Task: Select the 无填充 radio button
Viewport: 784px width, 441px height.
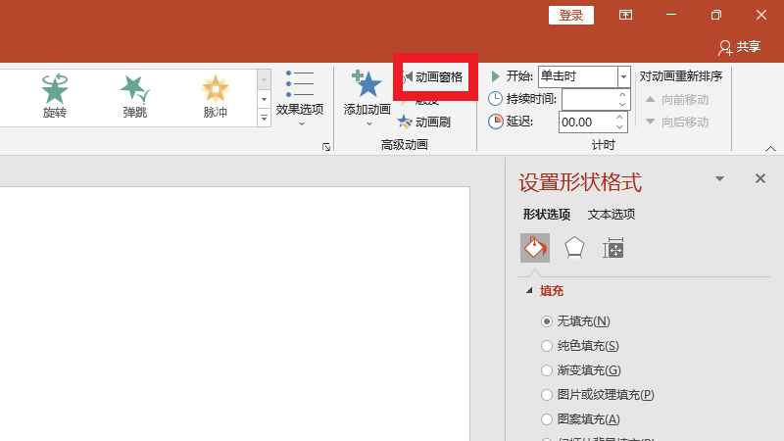Action: [x=547, y=321]
